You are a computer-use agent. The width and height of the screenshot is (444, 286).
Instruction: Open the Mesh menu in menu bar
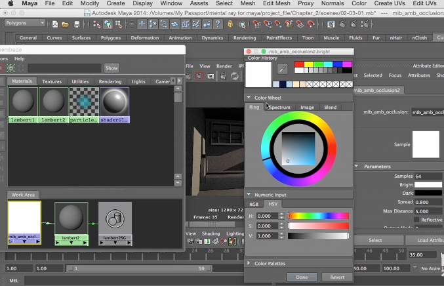click(x=248, y=3)
